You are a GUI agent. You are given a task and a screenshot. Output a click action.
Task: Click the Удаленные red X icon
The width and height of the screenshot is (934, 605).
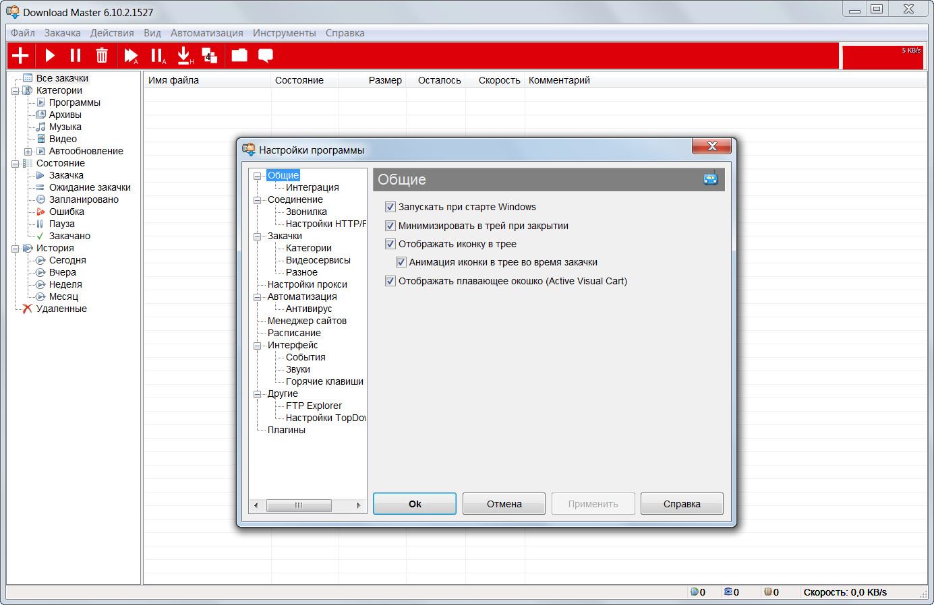[x=28, y=309]
